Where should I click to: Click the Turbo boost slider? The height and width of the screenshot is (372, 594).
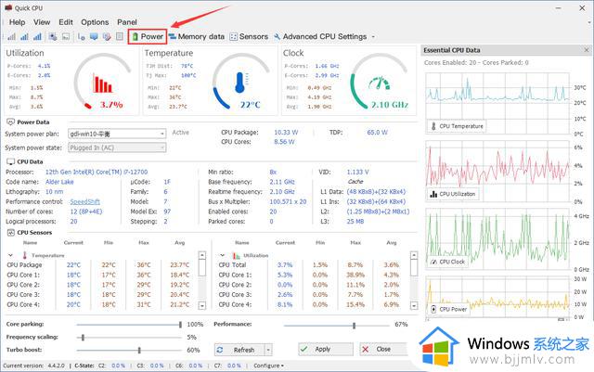tap(129, 350)
